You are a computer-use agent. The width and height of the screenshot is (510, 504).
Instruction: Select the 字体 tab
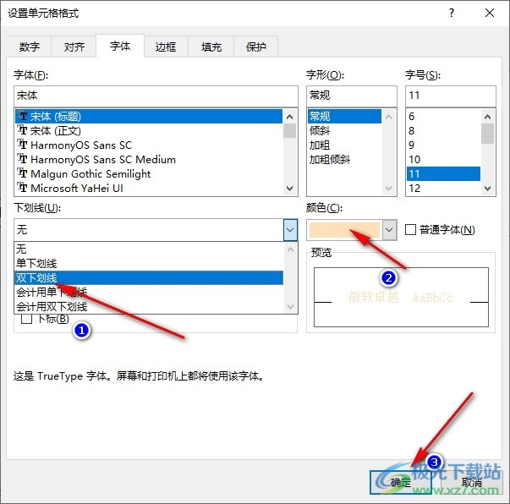coord(120,47)
